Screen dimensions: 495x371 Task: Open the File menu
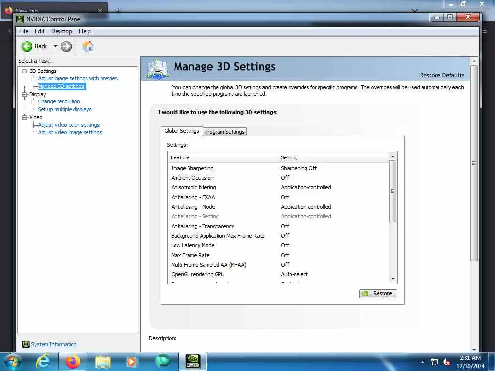pos(24,31)
